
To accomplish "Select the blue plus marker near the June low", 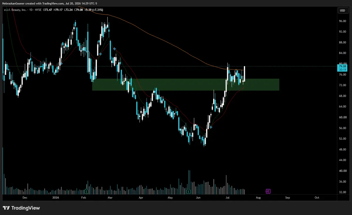I will (x=211, y=127).
